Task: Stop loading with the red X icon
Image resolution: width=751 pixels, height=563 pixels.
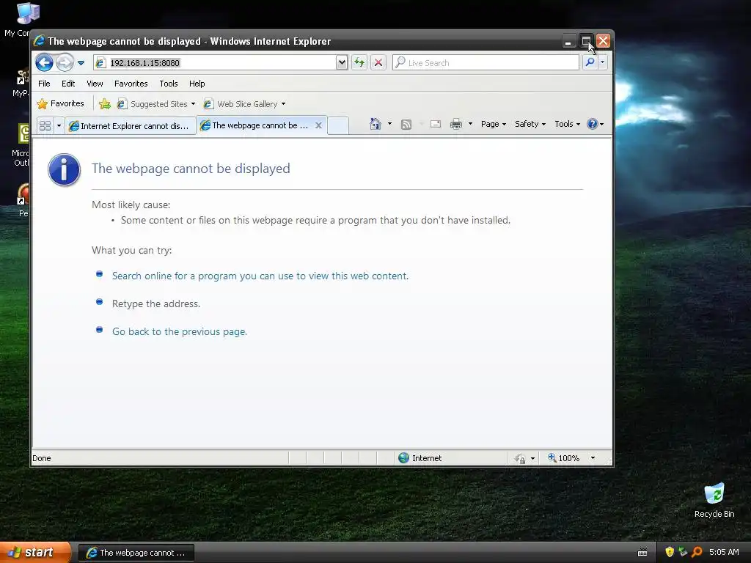Action: click(x=378, y=62)
